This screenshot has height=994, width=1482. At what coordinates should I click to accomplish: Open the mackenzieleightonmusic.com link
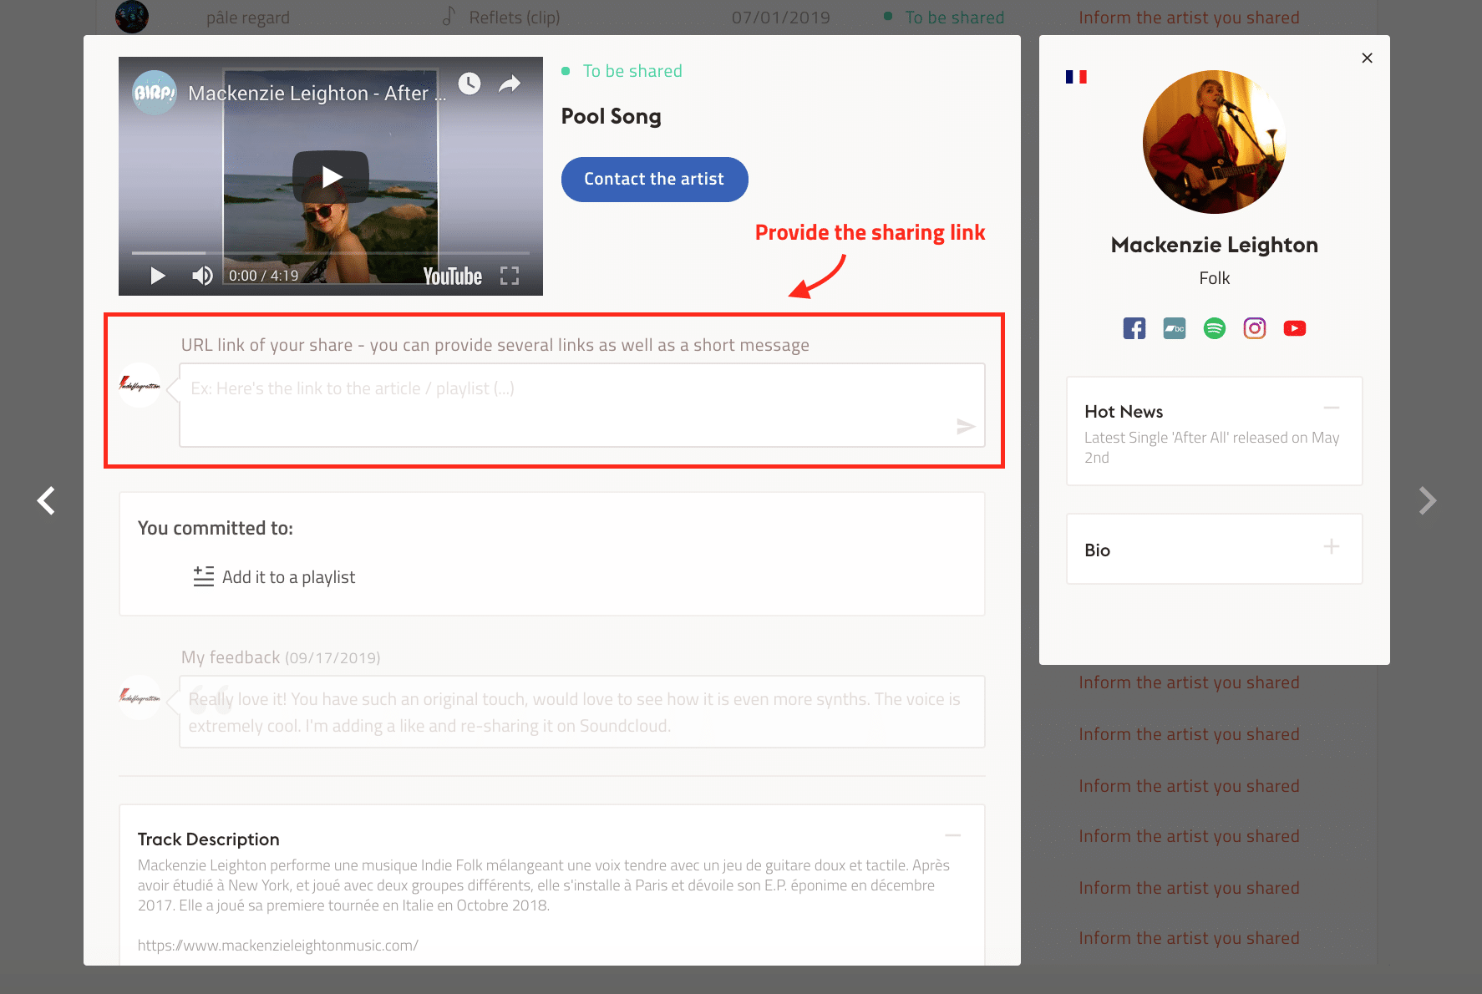click(x=278, y=946)
